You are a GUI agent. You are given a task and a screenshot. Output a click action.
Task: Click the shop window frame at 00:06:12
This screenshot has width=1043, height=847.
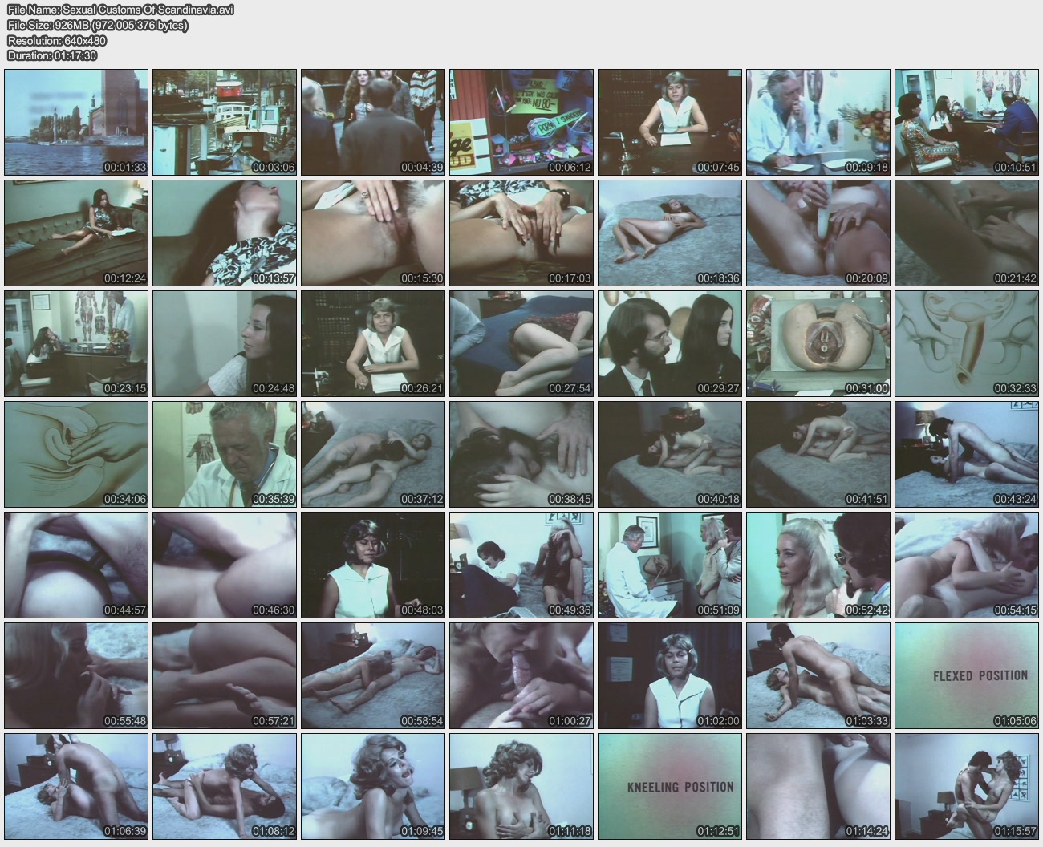click(x=521, y=122)
